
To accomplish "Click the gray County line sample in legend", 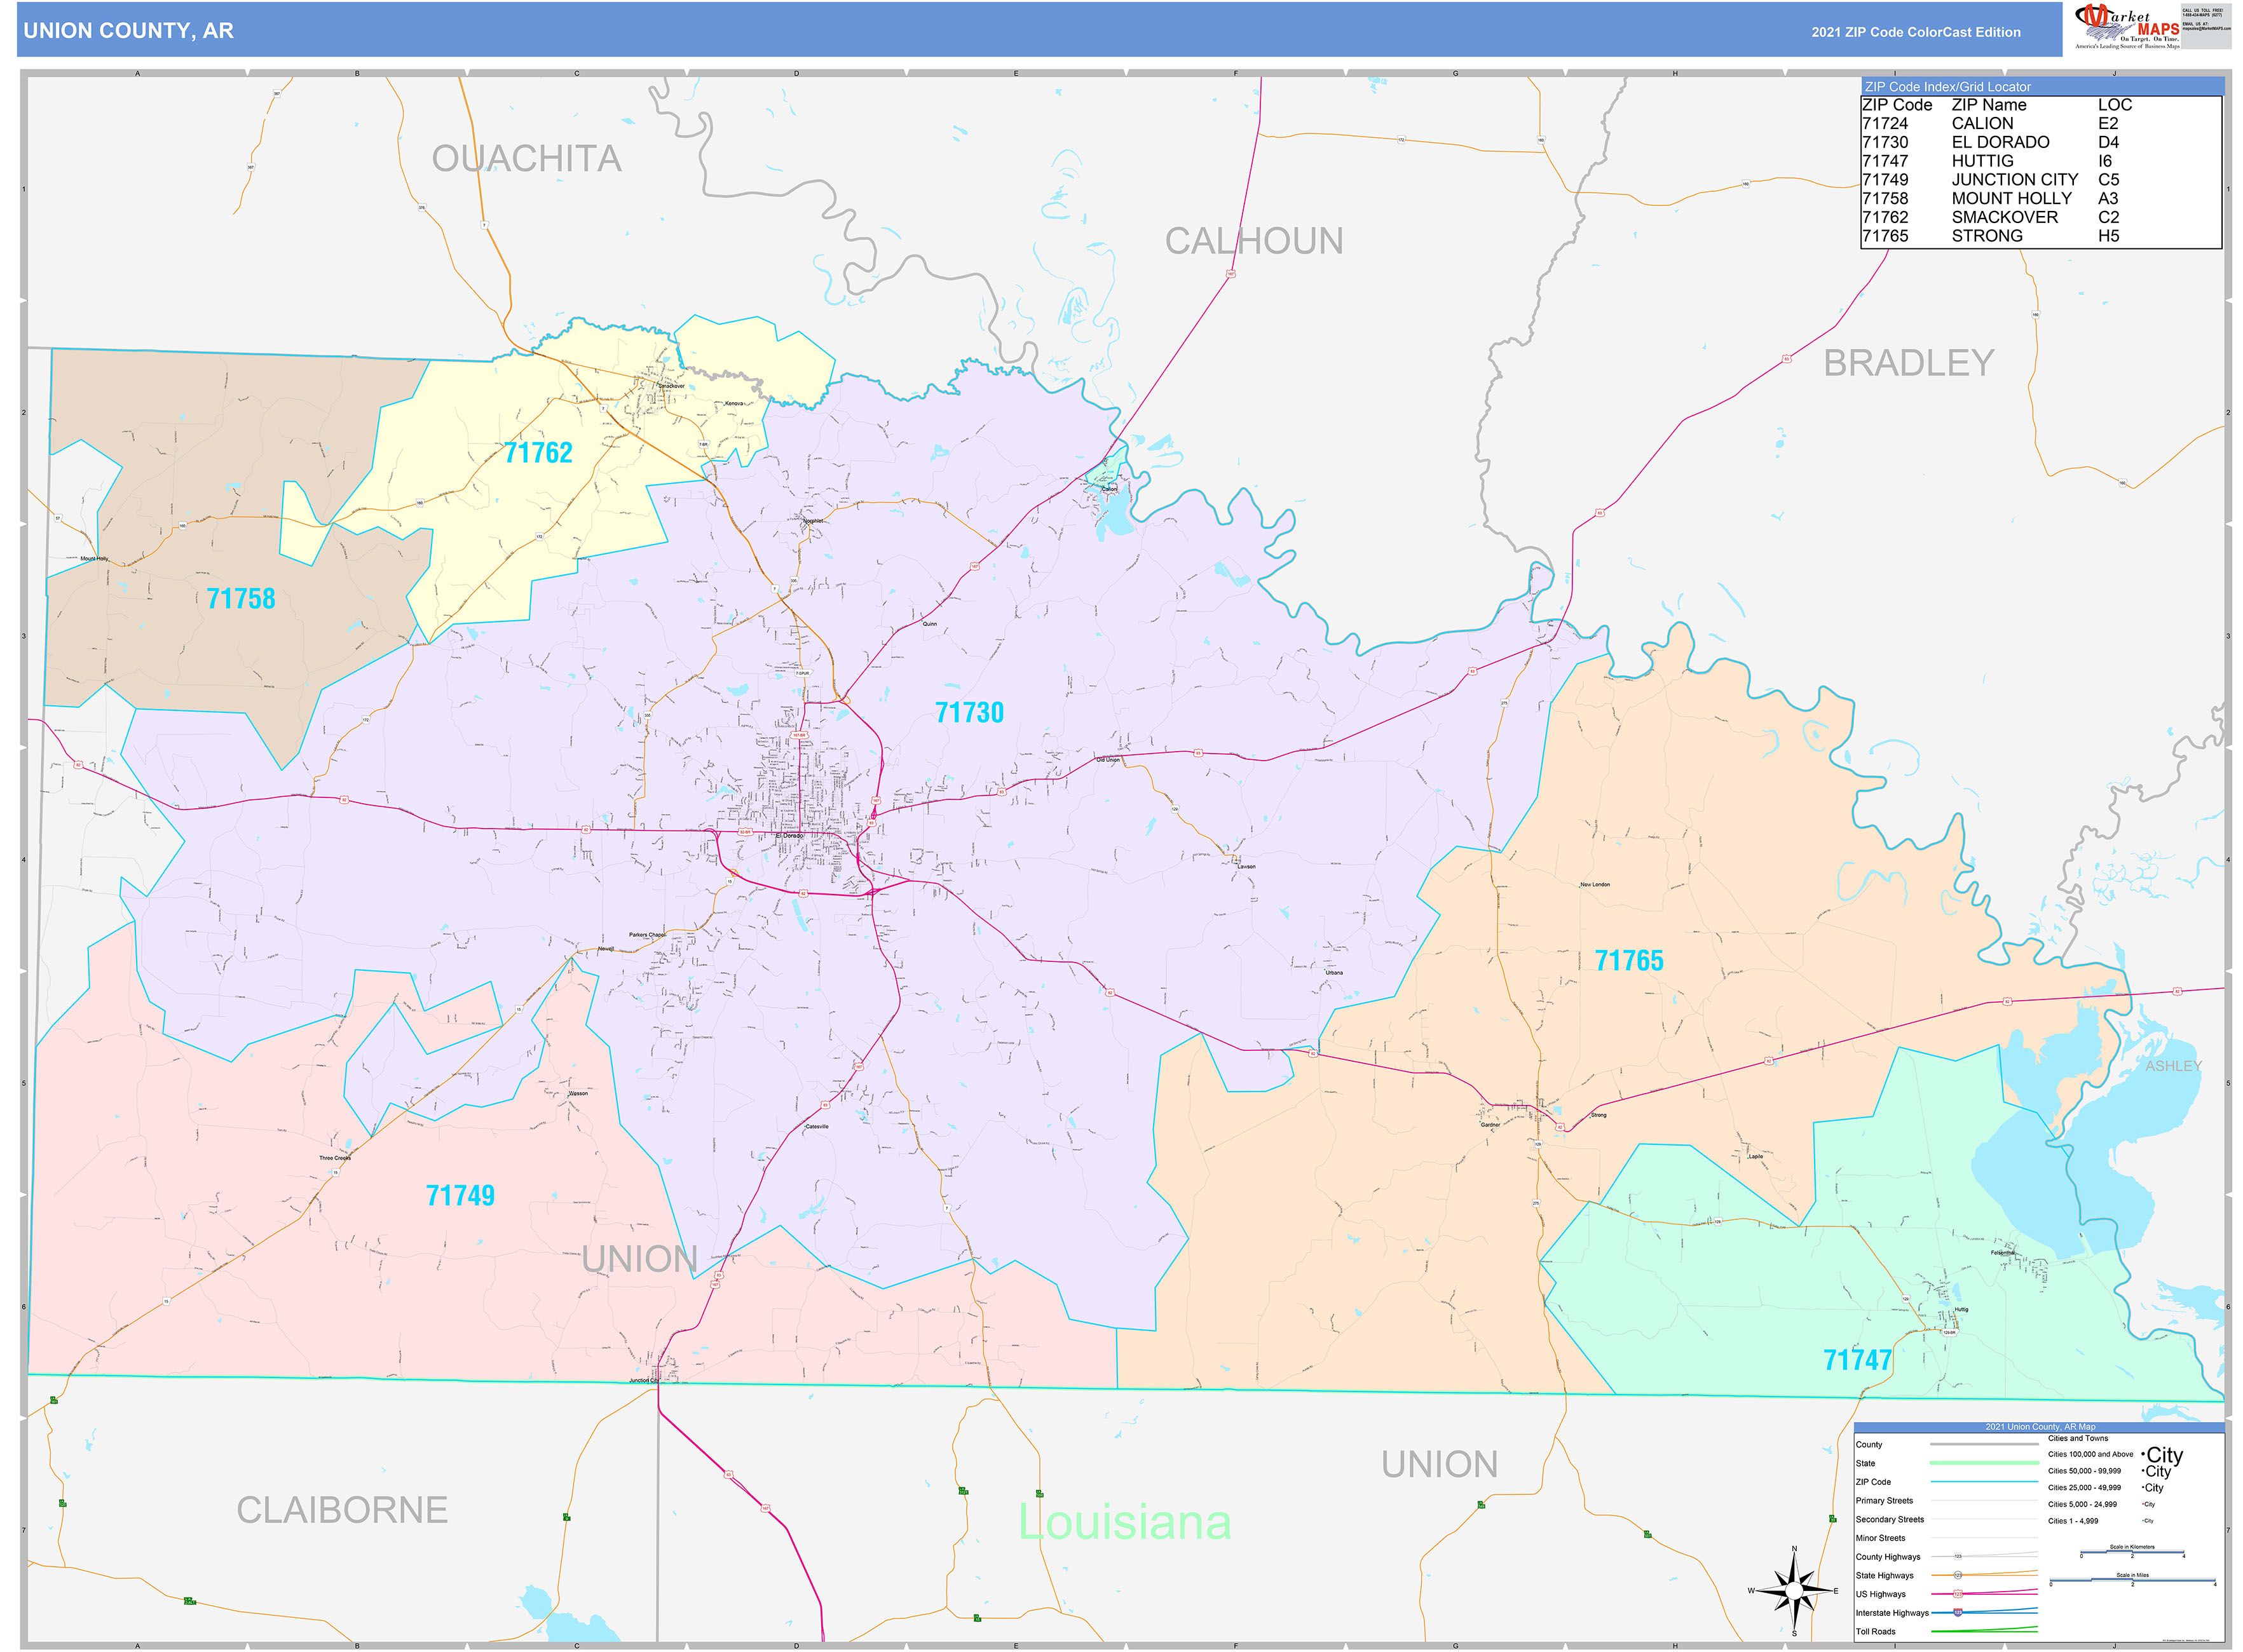I will [x=1984, y=1444].
